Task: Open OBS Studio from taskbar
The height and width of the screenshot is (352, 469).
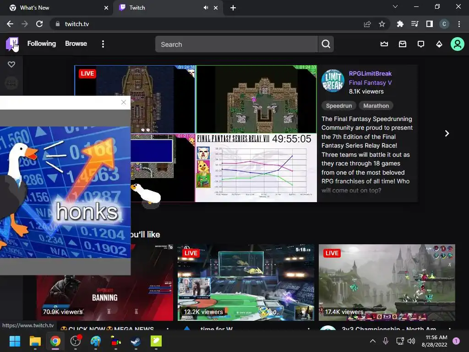Action: click(76, 341)
